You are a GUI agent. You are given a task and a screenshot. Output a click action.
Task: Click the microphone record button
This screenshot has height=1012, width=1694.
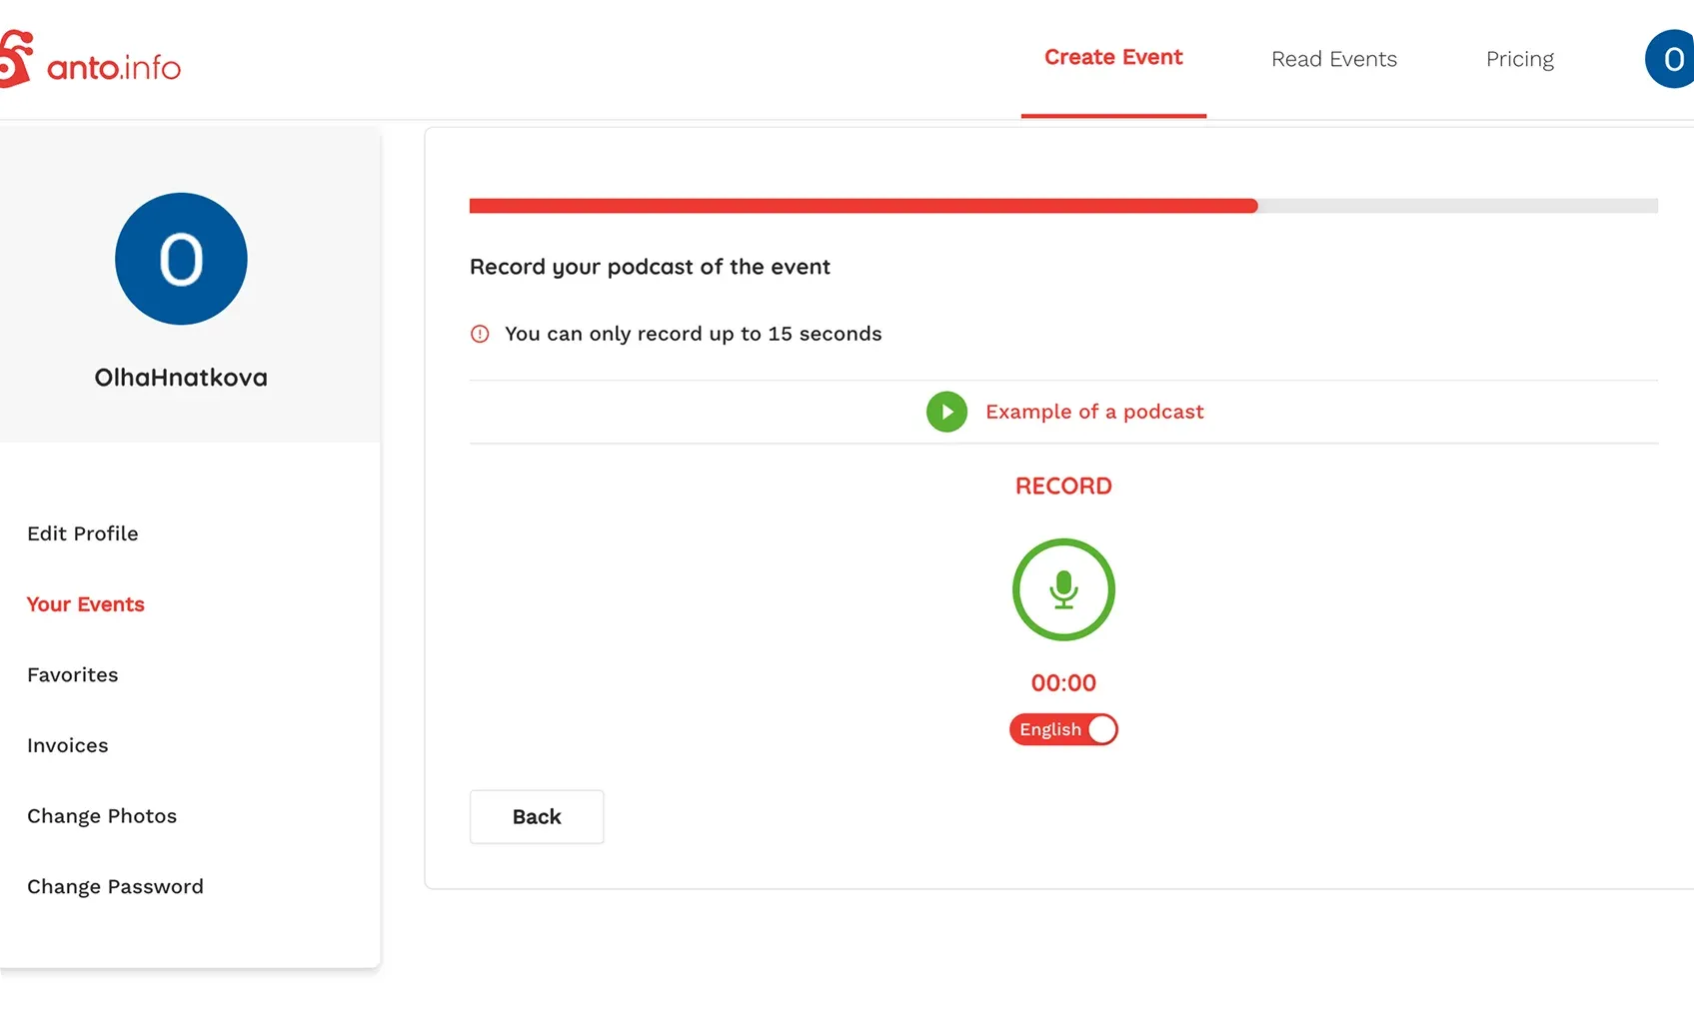1063,589
